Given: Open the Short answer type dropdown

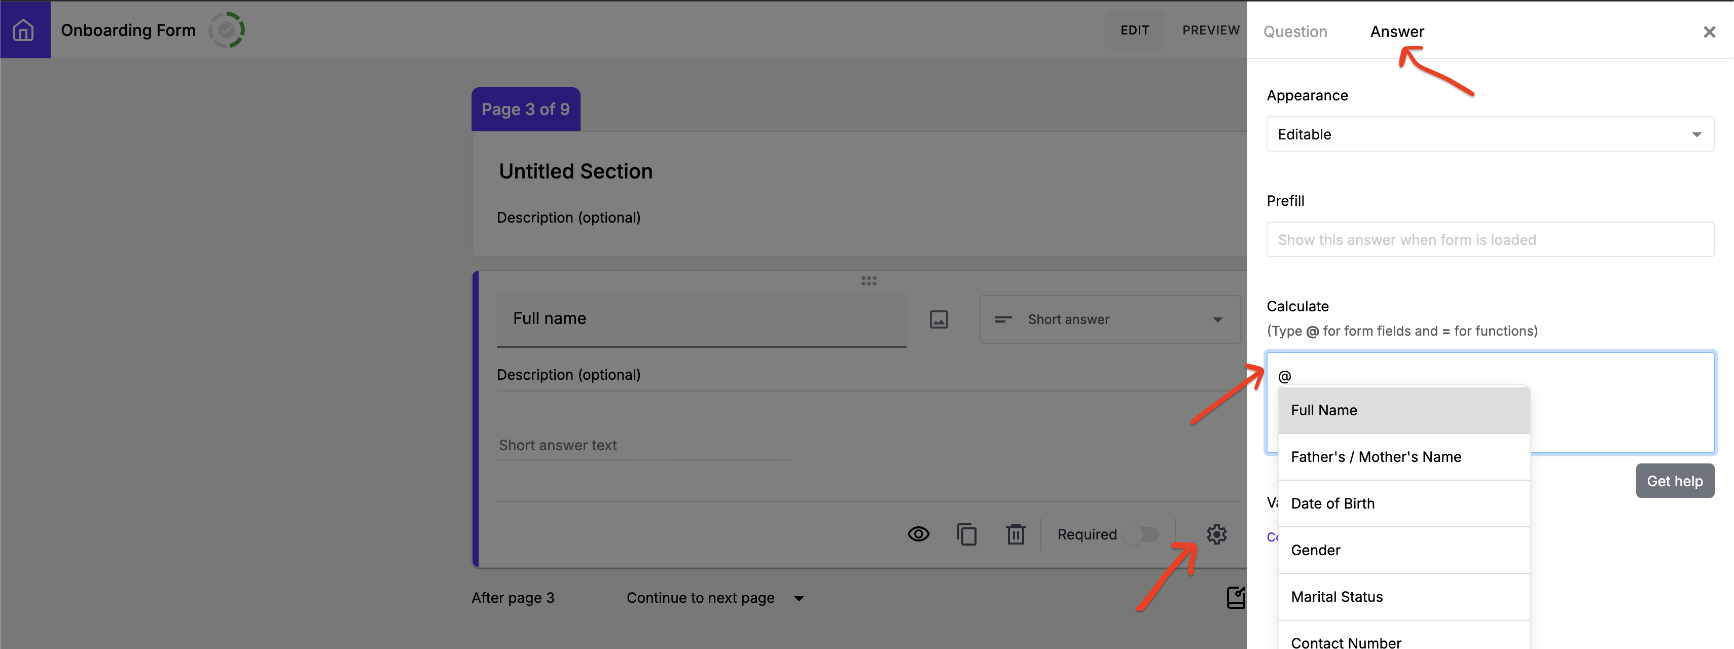Looking at the screenshot, I should point(1109,320).
